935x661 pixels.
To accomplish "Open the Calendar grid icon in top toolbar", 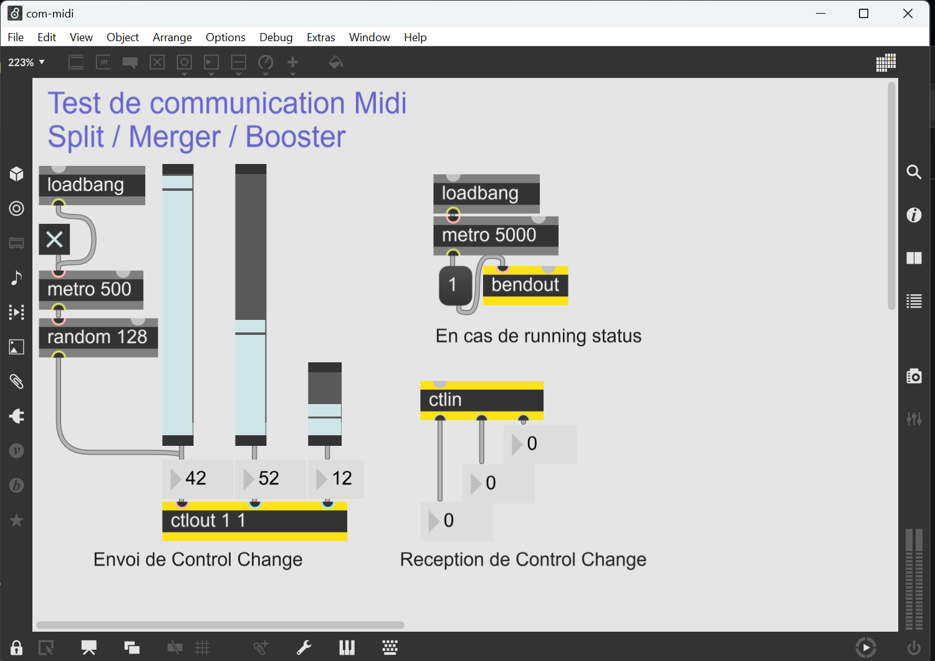I will point(886,62).
